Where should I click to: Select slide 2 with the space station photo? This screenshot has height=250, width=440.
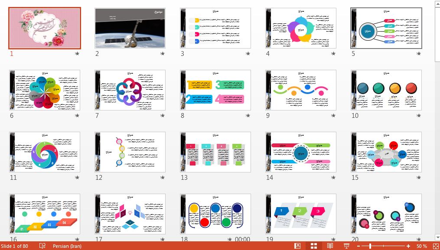(x=130, y=28)
